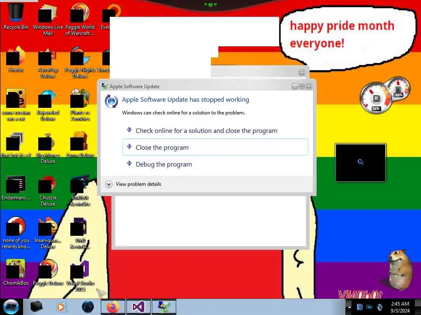Image resolution: width=421 pixels, height=315 pixels.
Task: Open Peggle World of Warcraft icon
Action: pos(80,19)
